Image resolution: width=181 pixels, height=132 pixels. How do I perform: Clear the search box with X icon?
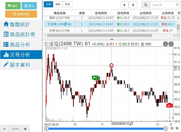177,5
